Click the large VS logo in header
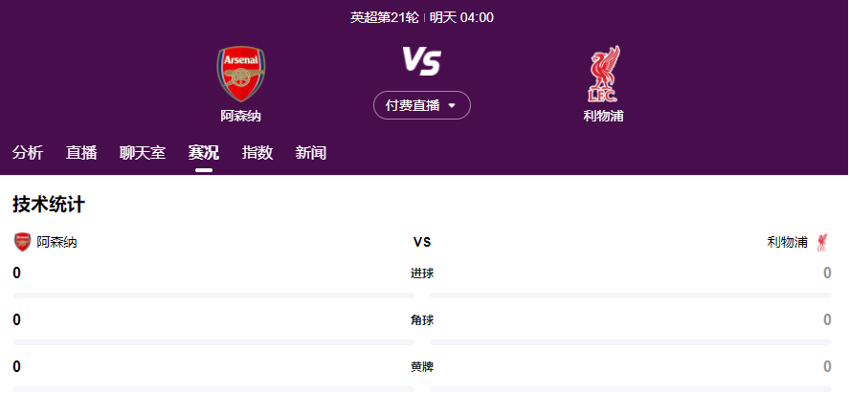Image resolution: width=849 pixels, height=393 pixels. click(x=421, y=61)
